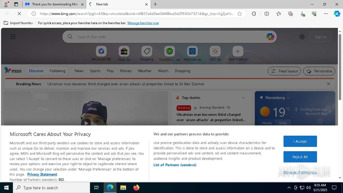Viewport: 343px width, 193px height.
Task: Open Manage Preferences link
Action: click(300, 172)
